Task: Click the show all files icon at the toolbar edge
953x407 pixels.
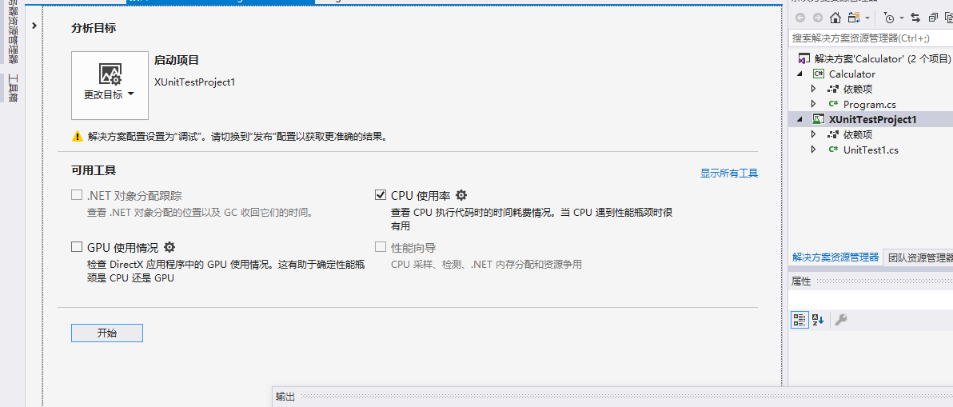Action: (x=949, y=18)
